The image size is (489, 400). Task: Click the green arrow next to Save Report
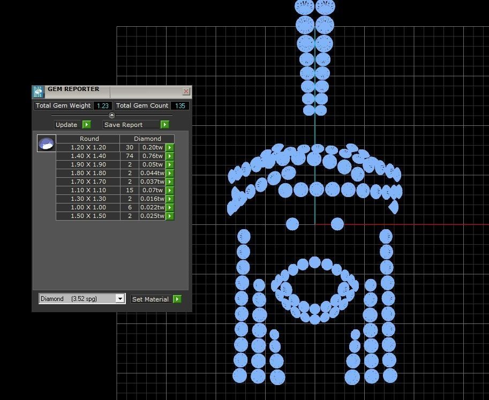coord(164,125)
